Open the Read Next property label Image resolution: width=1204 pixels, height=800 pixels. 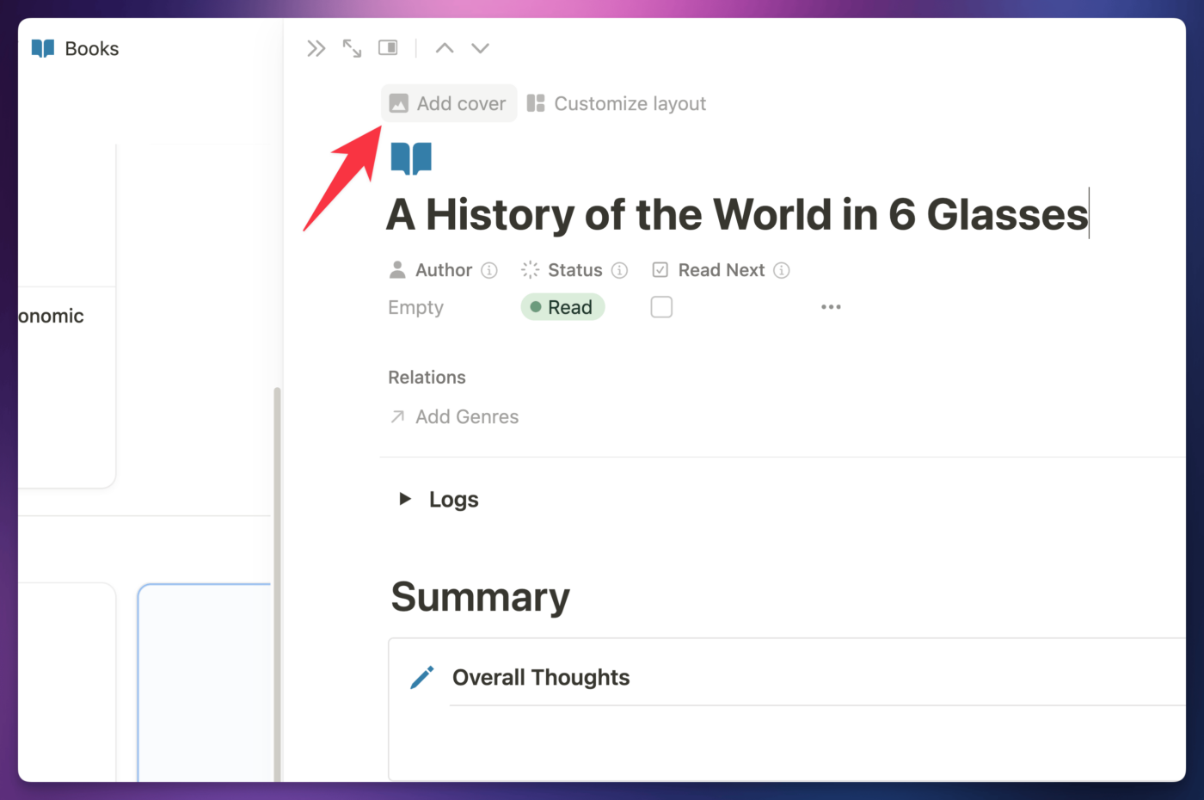pyautogui.click(x=709, y=270)
